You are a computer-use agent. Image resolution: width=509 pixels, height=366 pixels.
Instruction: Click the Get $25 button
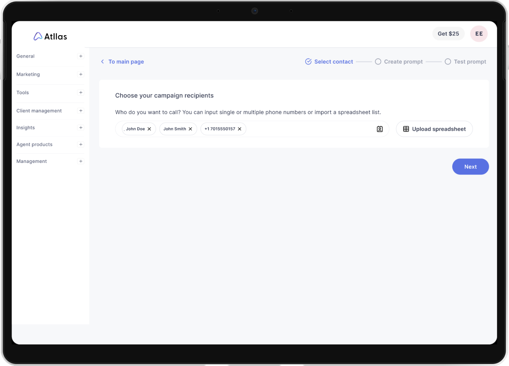tap(448, 34)
